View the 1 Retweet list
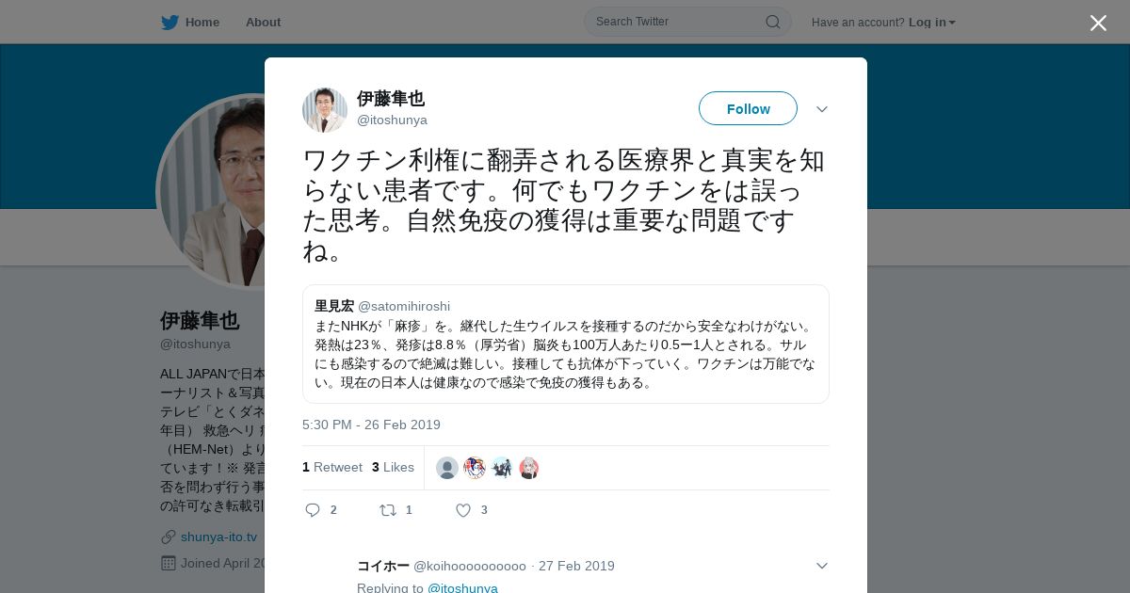This screenshot has width=1130, height=593. coord(332,467)
